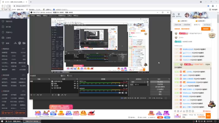The image size is (219, 123).
Task: Move the scene down in the Scenes panel
Action: pos(41,95)
